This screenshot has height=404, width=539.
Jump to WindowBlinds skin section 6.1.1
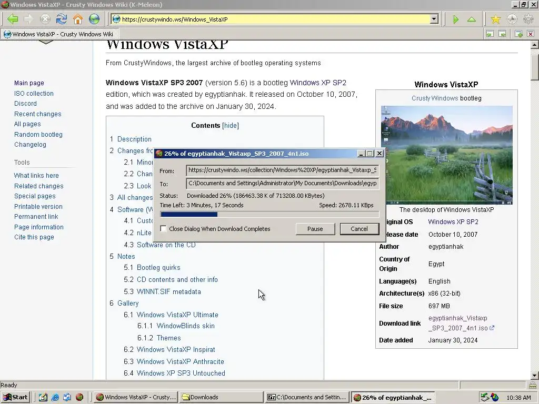pos(186,326)
